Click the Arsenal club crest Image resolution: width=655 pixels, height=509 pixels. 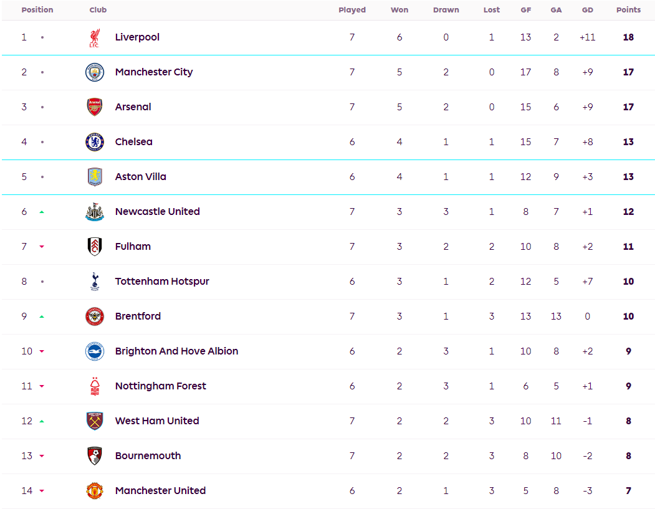94,107
